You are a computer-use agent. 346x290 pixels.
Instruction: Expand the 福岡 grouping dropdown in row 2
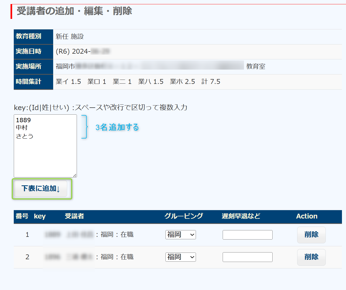pos(181,257)
